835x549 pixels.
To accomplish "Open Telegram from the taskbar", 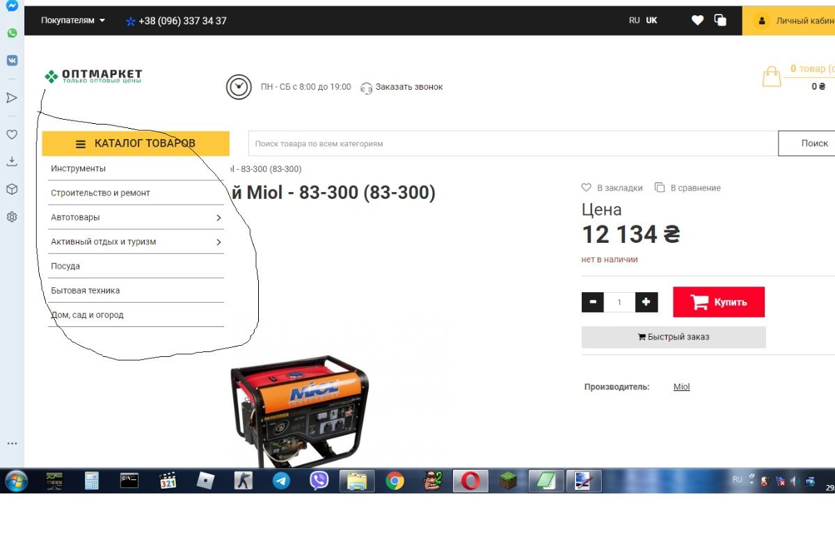I will [x=281, y=481].
